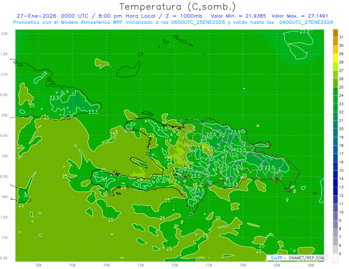Screen dimensions: 349x269
Task: Click the colorbar label '17'
Action: [341, 154]
